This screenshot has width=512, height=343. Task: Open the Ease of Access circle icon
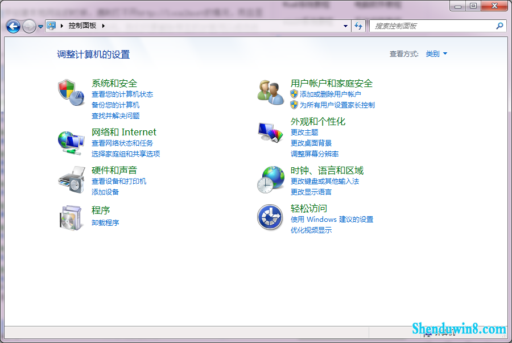pyautogui.click(x=270, y=217)
